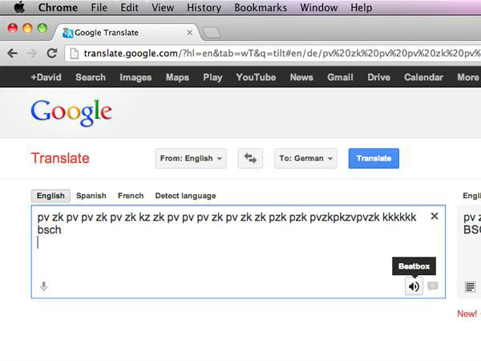Click the address bar URL

coord(281,54)
